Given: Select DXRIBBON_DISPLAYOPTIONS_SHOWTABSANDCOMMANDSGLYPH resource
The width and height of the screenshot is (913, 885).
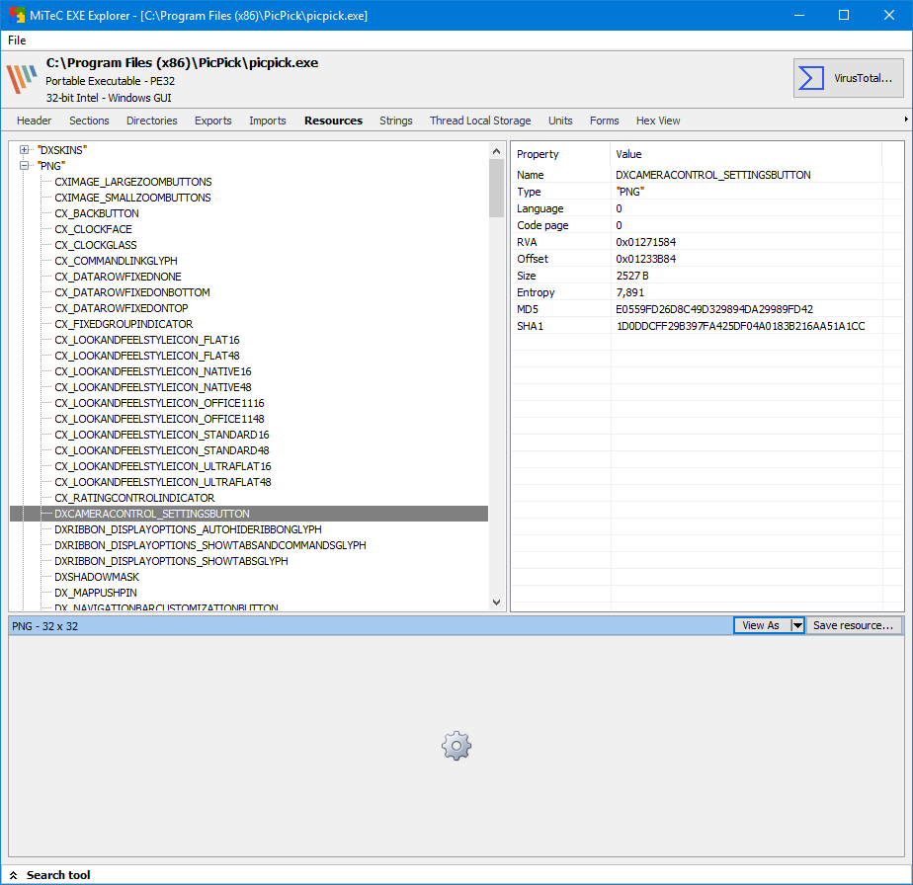Looking at the screenshot, I should [x=210, y=545].
